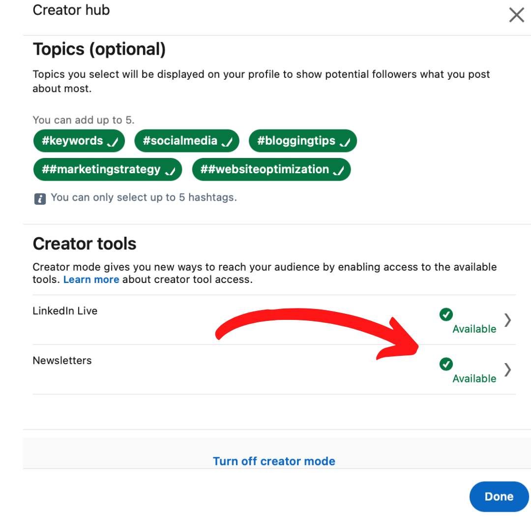Click the info icon beside the hashtag limit note

coord(40,198)
